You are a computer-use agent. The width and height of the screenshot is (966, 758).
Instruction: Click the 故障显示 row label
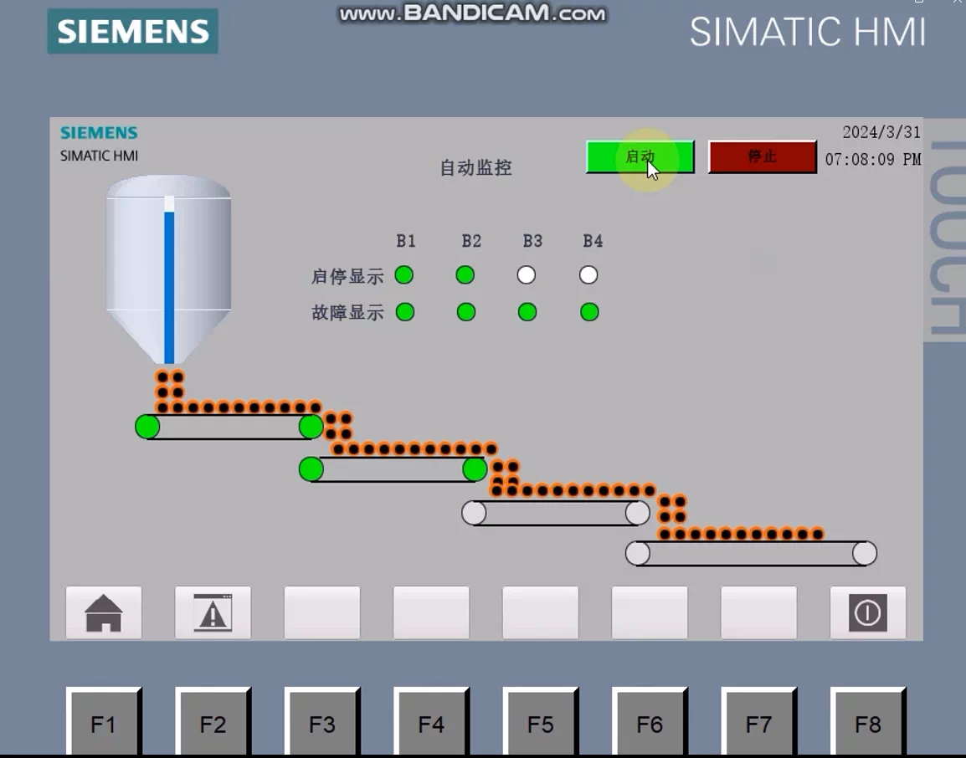[347, 312]
